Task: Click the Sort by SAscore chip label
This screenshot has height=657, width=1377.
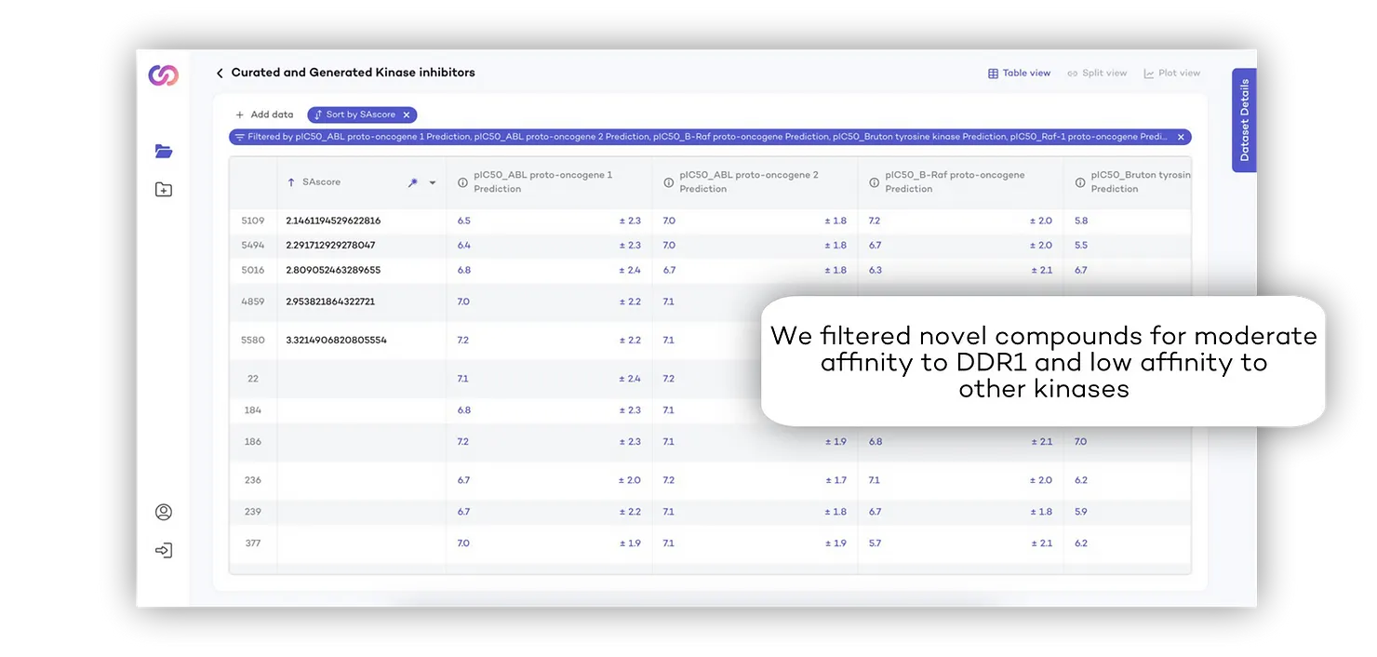Action: 360,114
